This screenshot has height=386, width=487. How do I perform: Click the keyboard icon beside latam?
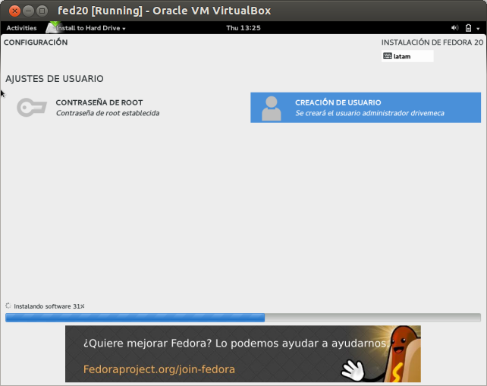point(388,56)
